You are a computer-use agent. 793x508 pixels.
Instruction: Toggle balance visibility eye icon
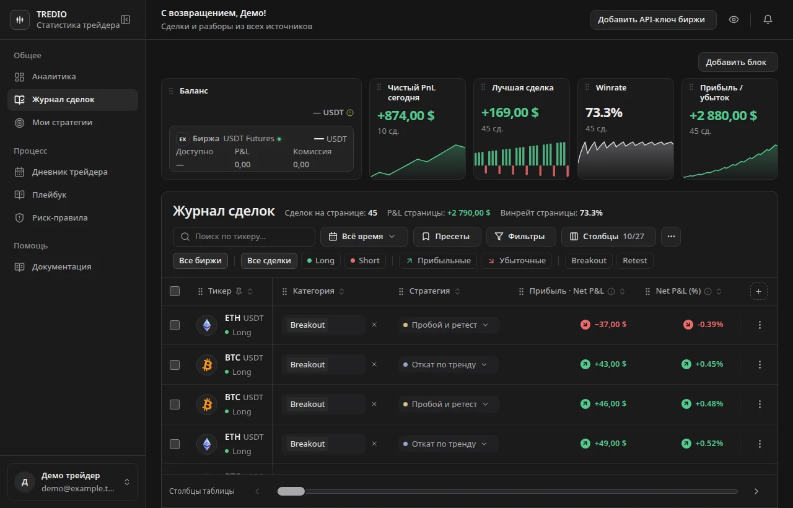point(734,20)
